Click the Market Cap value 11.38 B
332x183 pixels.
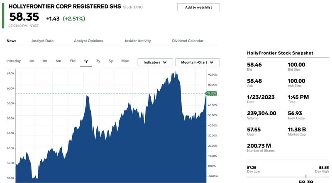point(297,130)
